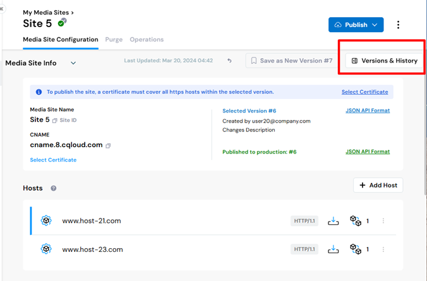Screen dimensions: 427x281
Task: Select the Media Site Configuration tab
Action: click(x=61, y=40)
